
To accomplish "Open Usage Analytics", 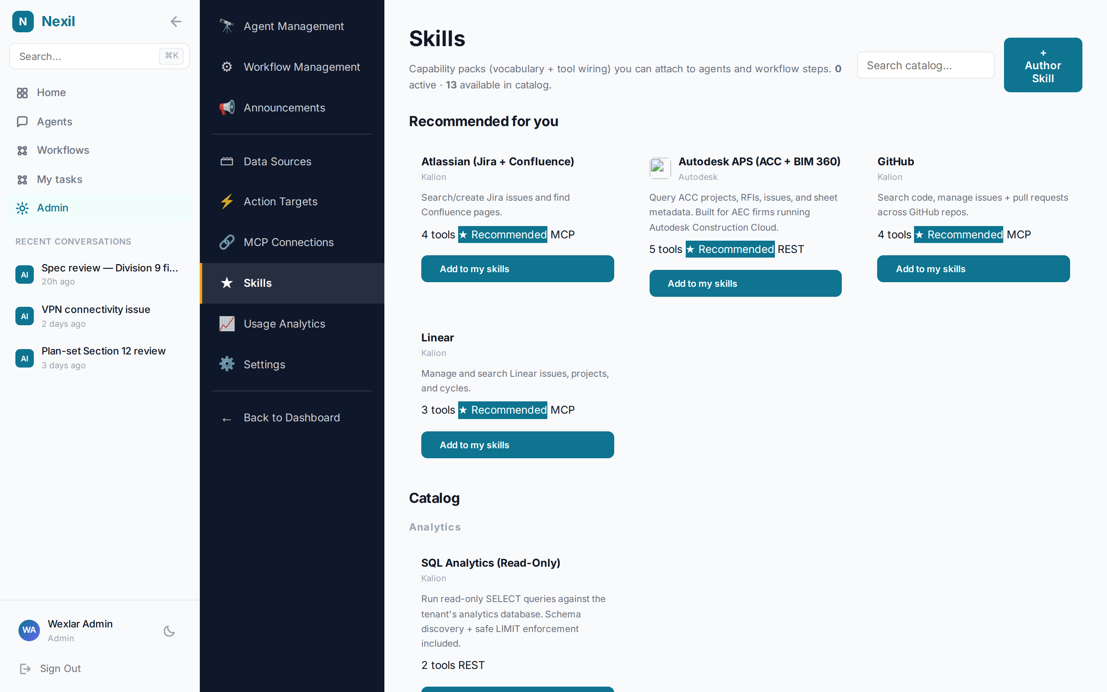I will pyautogui.click(x=292, y=324).
